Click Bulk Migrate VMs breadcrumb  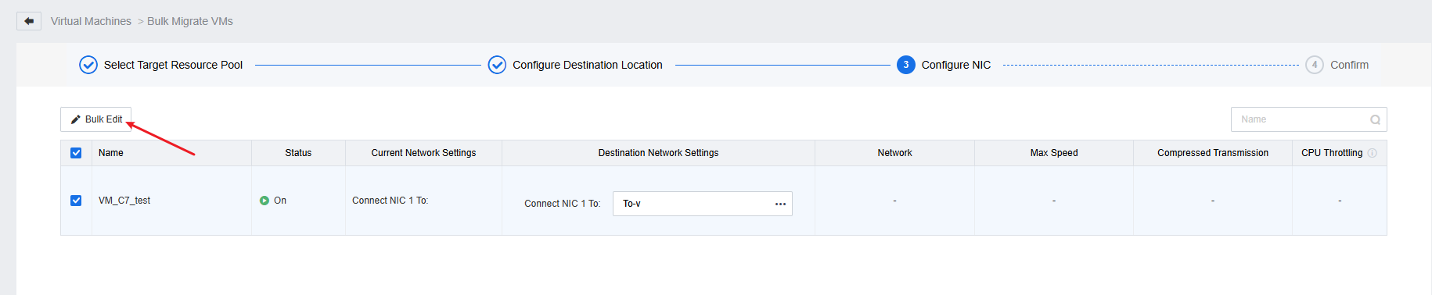click(x=190, y=21)
